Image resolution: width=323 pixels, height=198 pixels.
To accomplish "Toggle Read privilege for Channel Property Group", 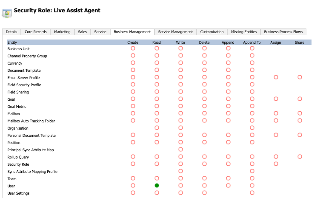I will (x=157, y=55).
